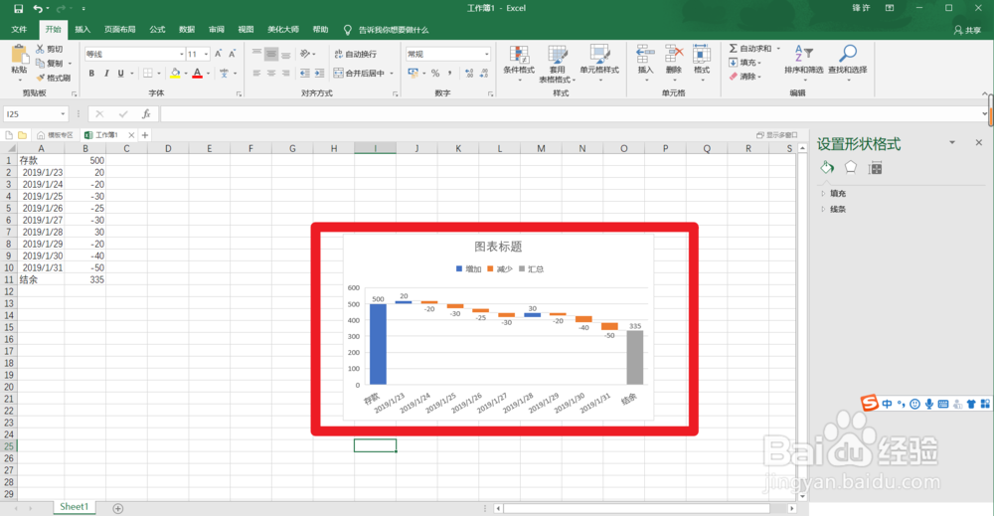Screen dimensions: 994x516
Task: Toggle italic formatting (I)
Action: 106,74
